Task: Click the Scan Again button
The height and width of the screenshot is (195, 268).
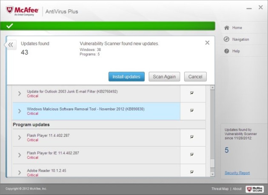Action: [x=164, y=77]
